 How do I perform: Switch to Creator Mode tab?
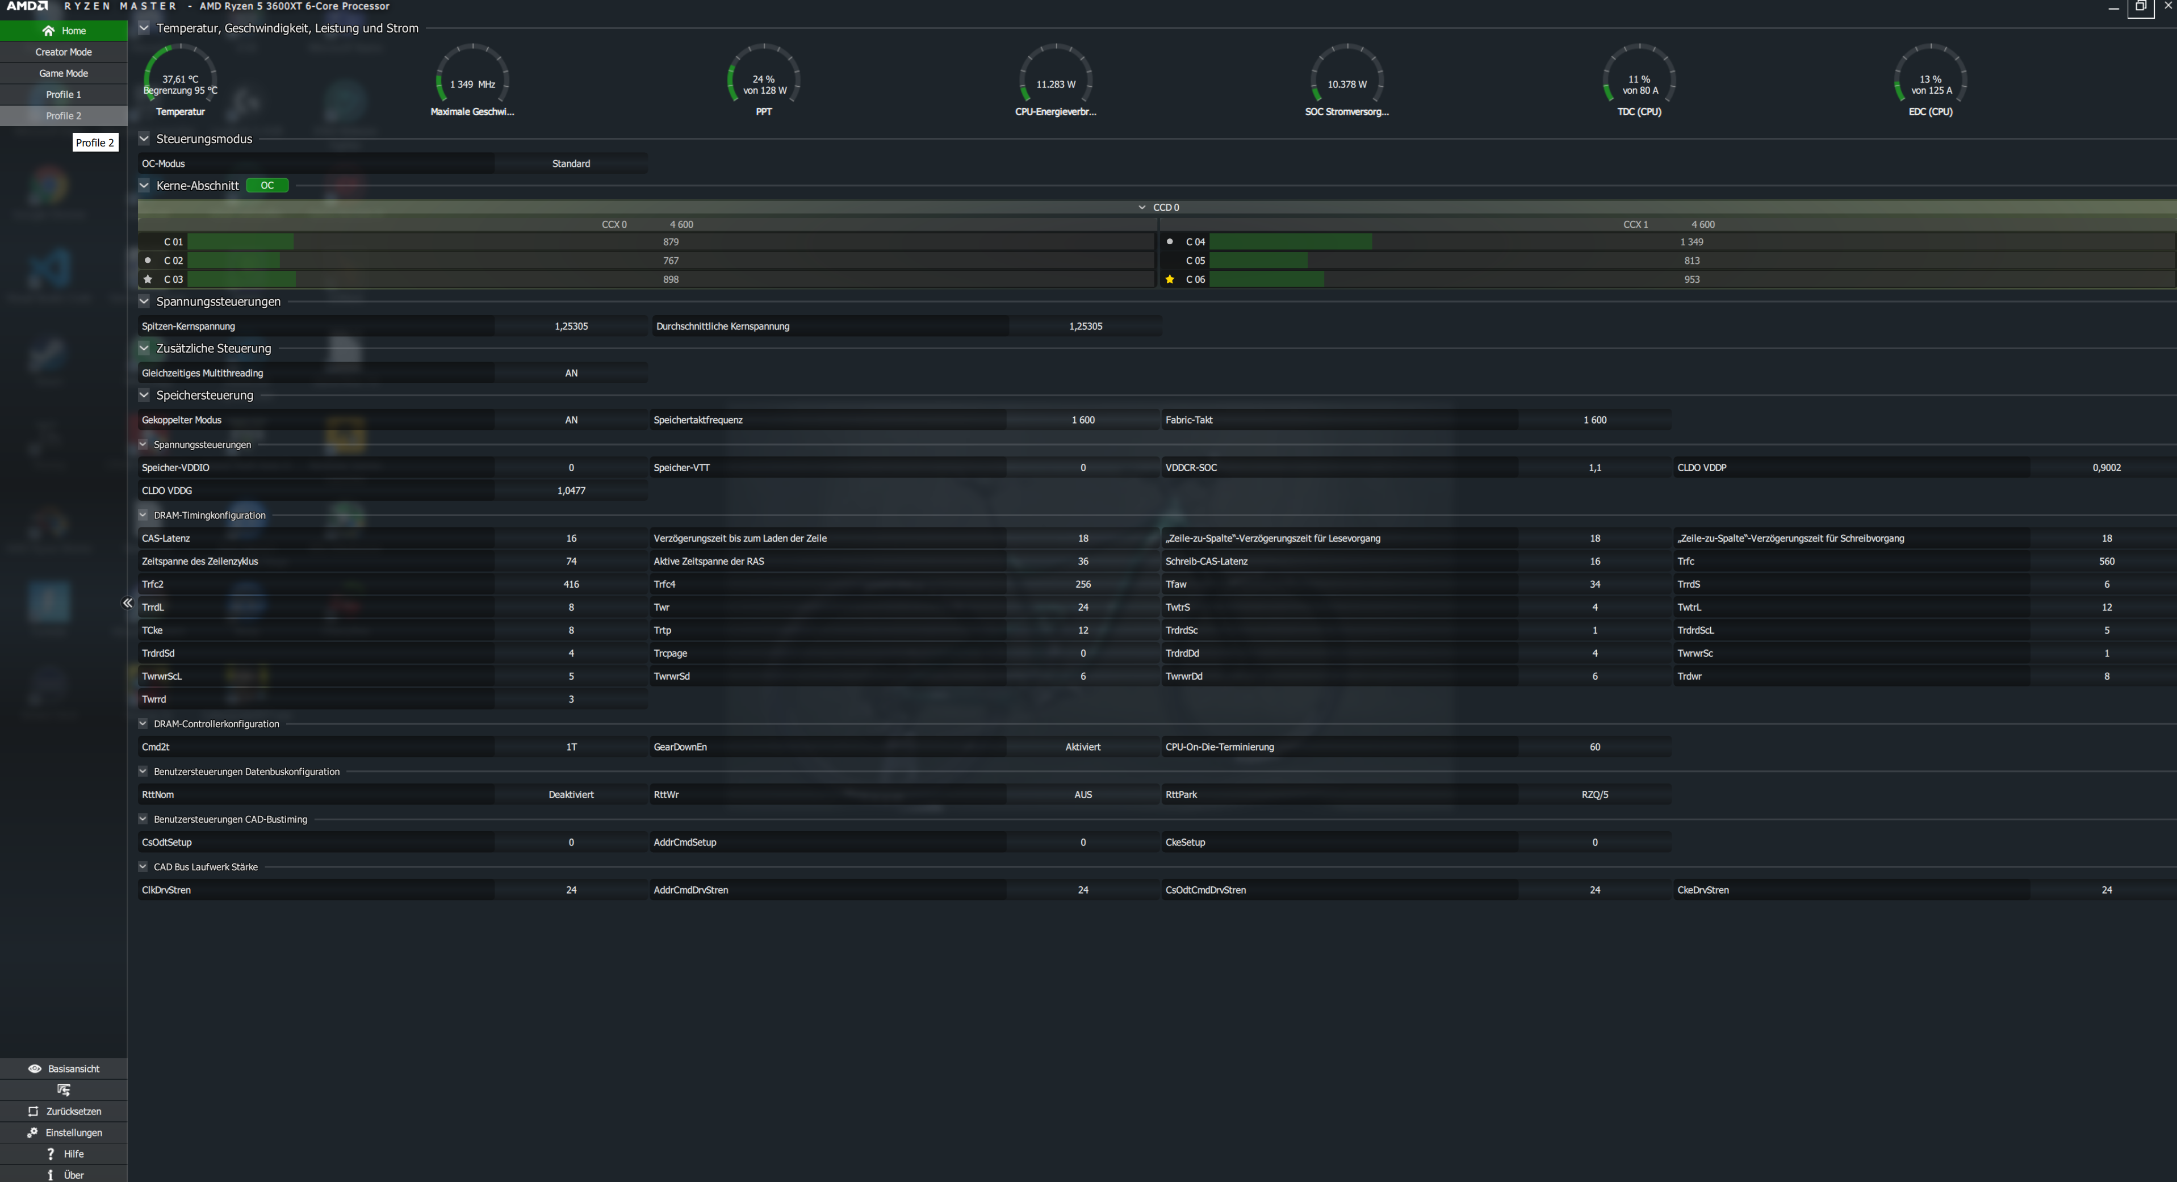click(x=64, y=52)
